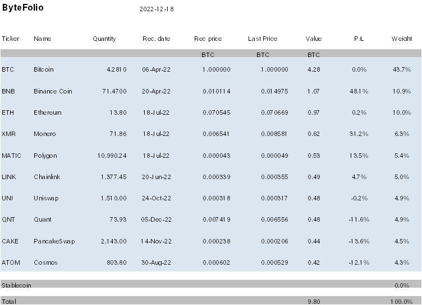Select total weight 100.0%
Screen dimensions: 422x305
tap(402, 302)
